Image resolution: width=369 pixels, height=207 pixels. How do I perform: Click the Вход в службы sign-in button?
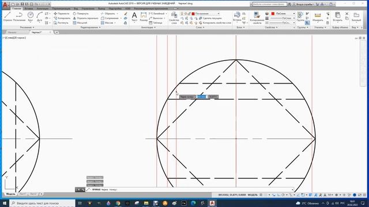pyautogui.click(x=303, y=4)
